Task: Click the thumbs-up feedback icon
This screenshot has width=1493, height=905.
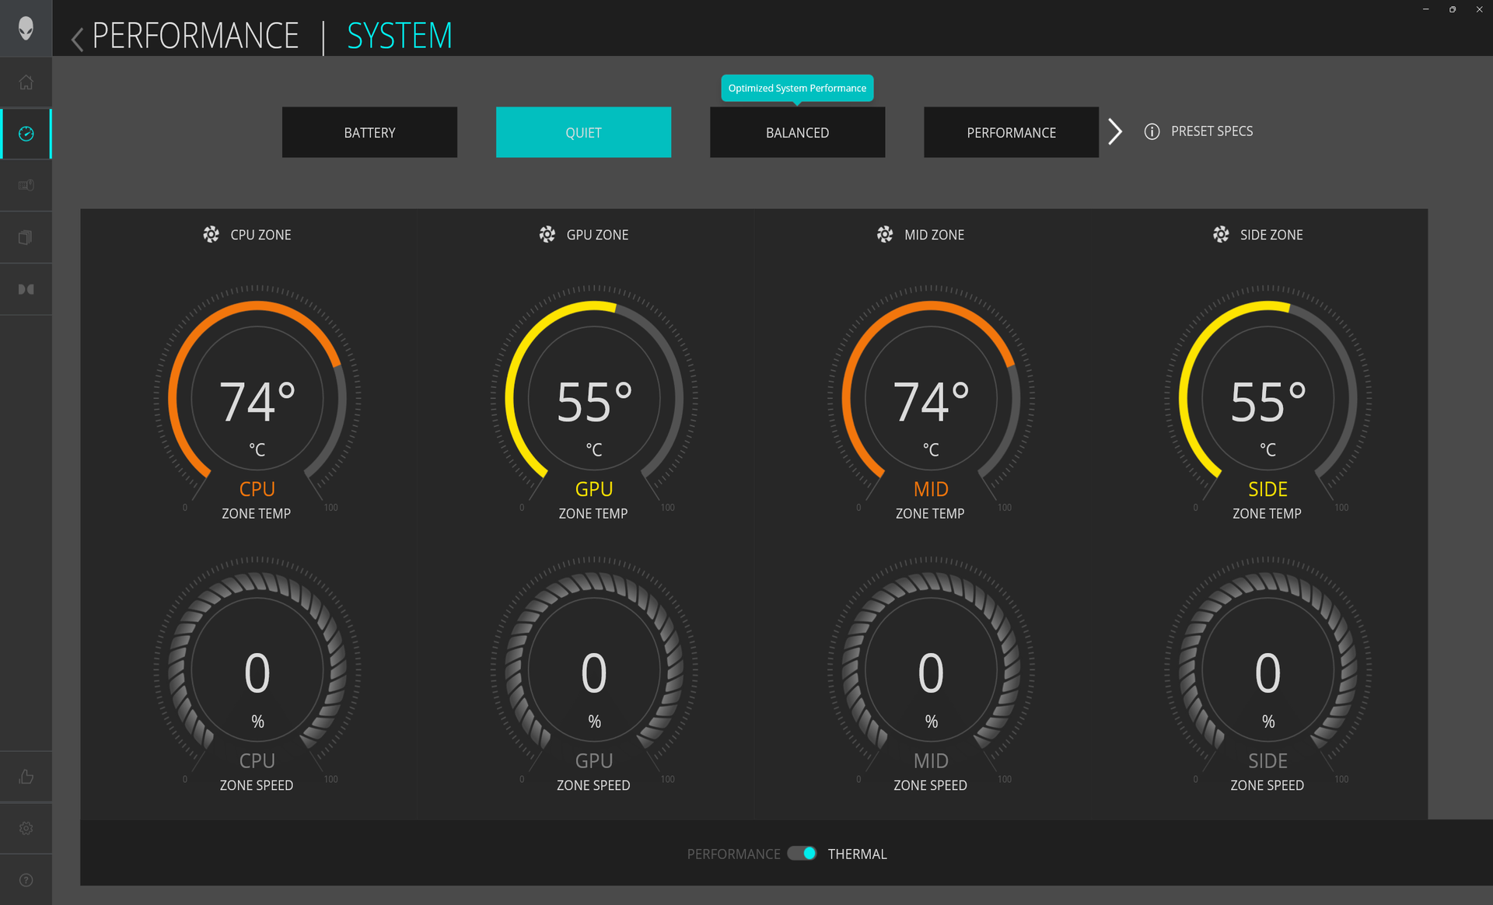Action: pos(26,777)
